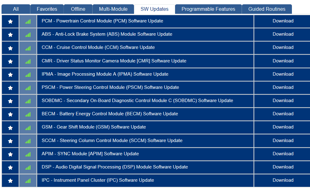Viewport: 310px width, 194px height.
Task: Toggle favorite on the SCCM steering column row
Action: [x=10, y=141]
